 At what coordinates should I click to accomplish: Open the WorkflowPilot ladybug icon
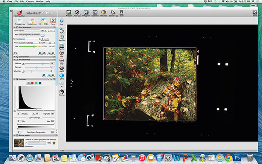pos(20,13)
